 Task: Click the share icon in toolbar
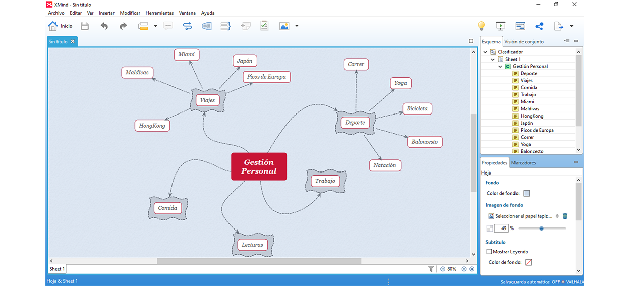point(539,26)
